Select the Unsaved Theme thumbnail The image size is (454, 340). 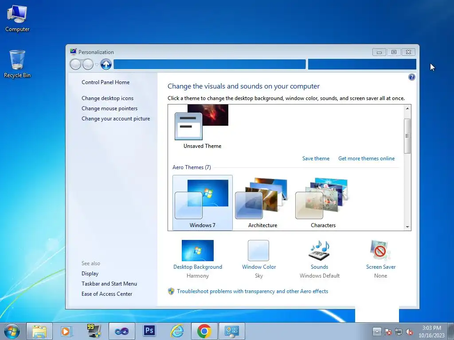point(202,127)
